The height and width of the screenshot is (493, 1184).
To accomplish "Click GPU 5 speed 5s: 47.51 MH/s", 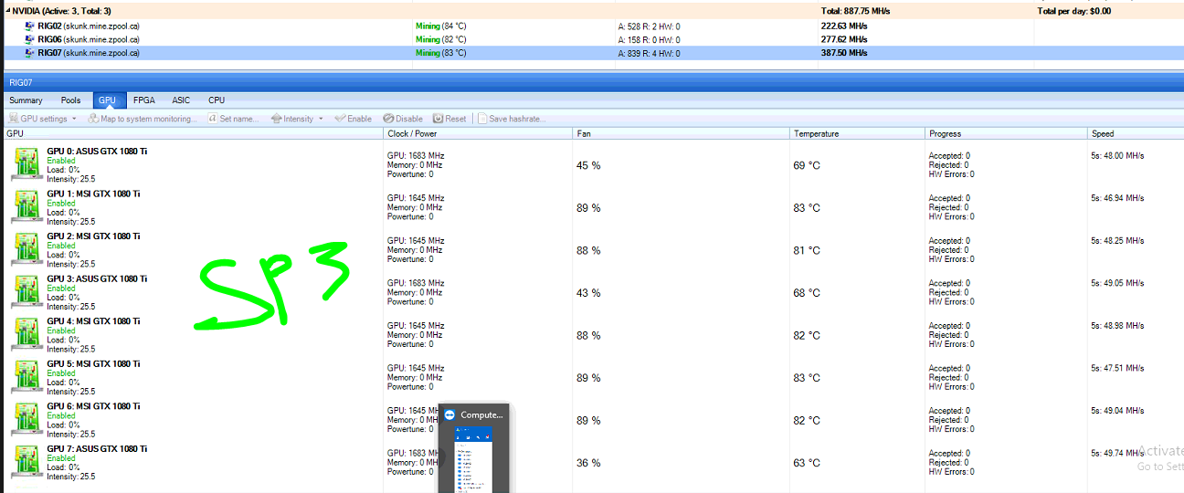I will click(x=1117, y=368).
